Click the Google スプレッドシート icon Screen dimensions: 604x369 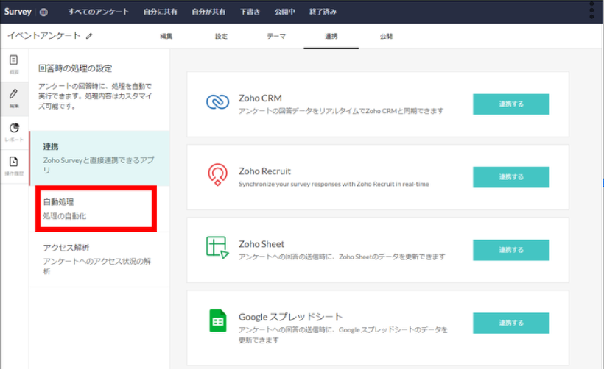click(217, 321)
